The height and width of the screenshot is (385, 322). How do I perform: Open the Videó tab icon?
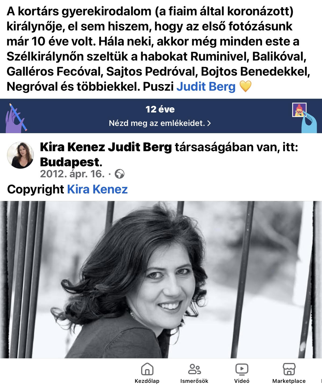coord(242,369)
